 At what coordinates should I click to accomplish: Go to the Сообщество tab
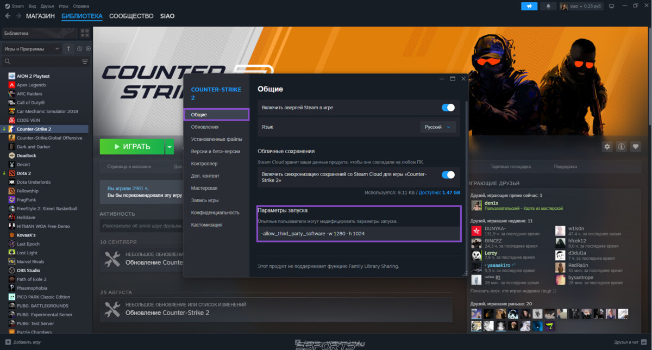tap(131, 16)
